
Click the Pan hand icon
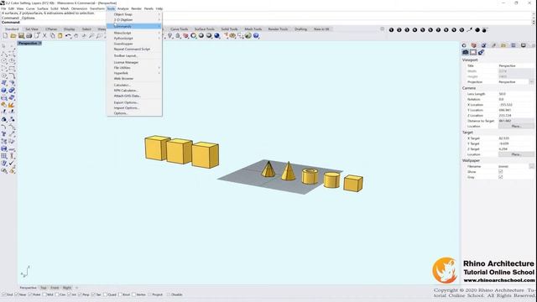coord(76,35)
